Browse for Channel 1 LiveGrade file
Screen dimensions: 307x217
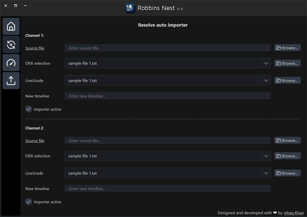[x=287, y=80]
